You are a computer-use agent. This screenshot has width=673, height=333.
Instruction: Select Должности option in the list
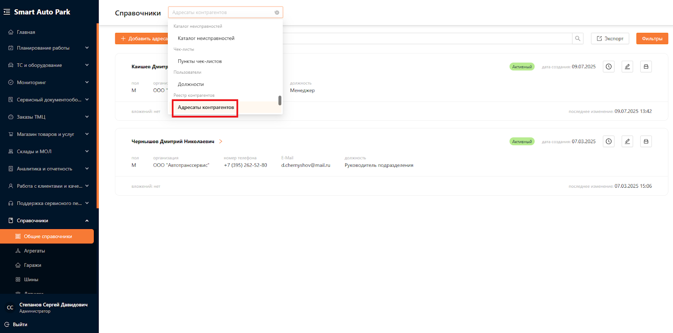[x=191, y=85]
